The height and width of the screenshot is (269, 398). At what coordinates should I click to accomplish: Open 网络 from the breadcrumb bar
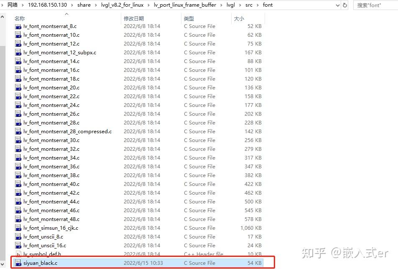(12, 5)
